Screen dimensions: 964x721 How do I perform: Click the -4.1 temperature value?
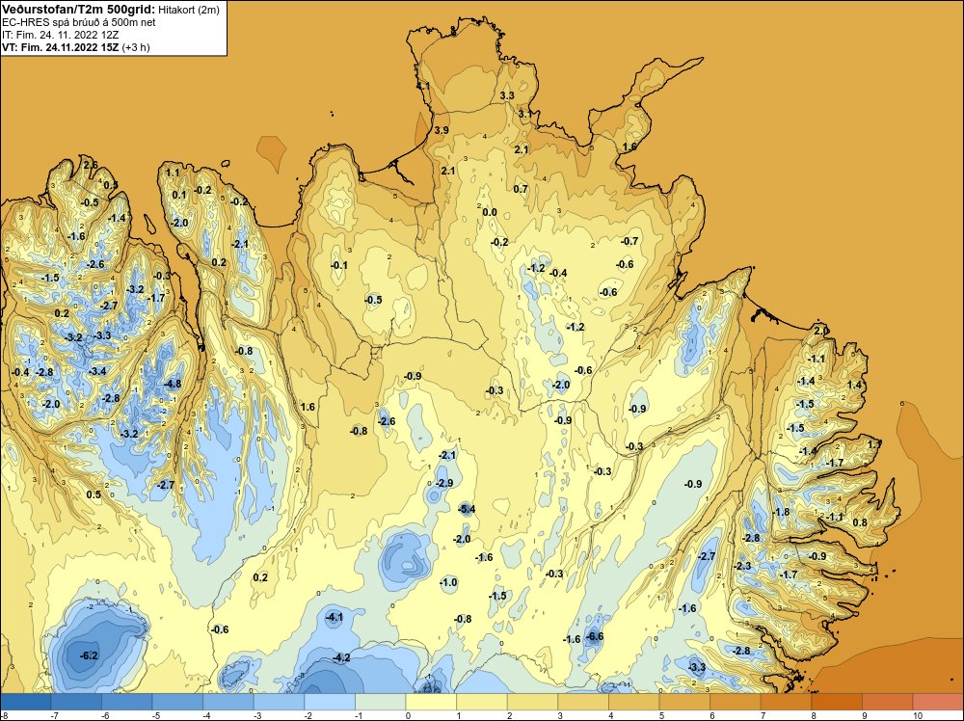pos(335,617)
